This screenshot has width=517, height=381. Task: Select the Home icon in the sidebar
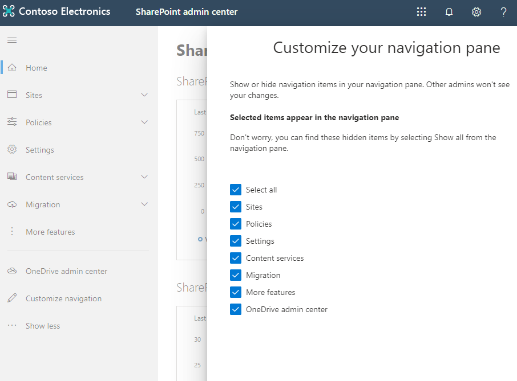[x=12, y=67]
